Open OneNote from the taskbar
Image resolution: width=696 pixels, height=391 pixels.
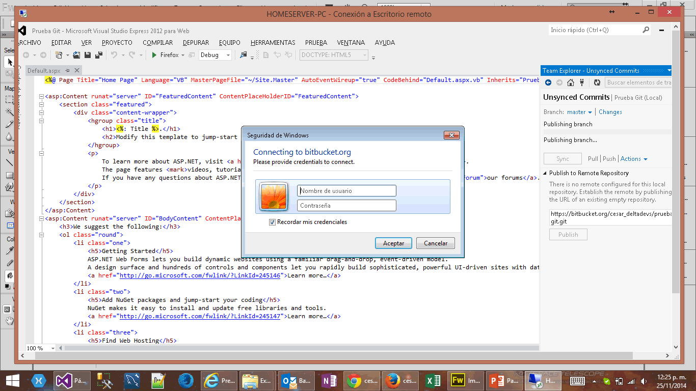[330, 380]
